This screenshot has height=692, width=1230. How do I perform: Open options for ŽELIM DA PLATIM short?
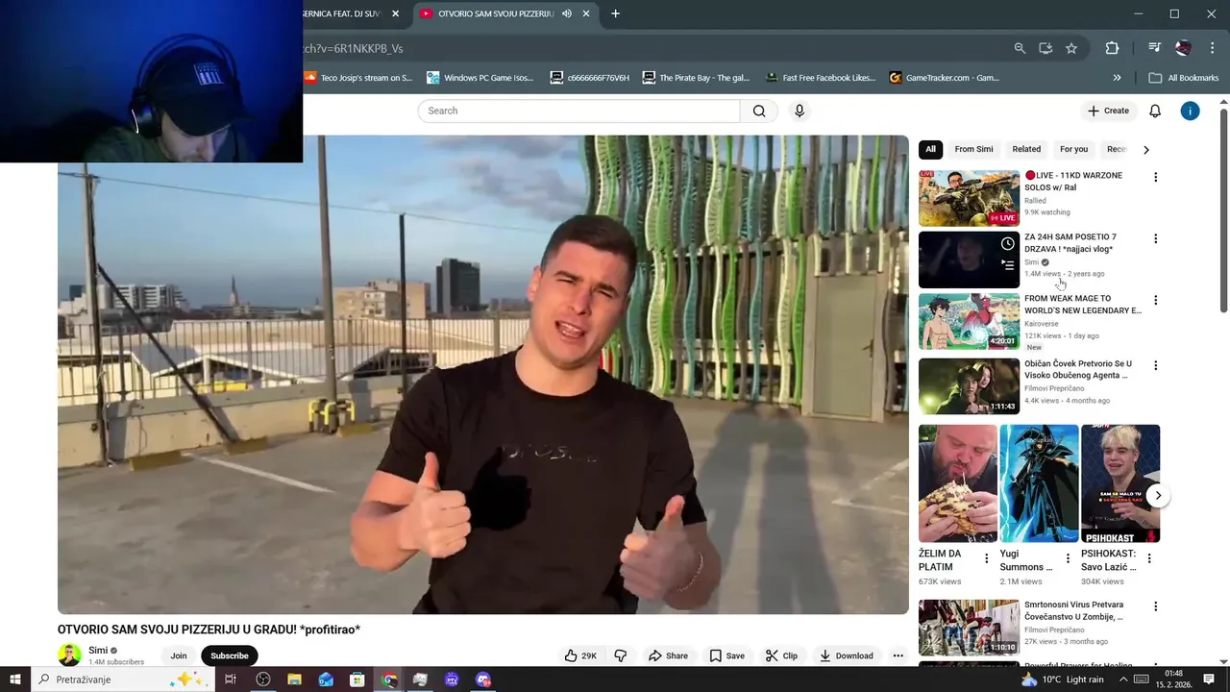[986, 557]
